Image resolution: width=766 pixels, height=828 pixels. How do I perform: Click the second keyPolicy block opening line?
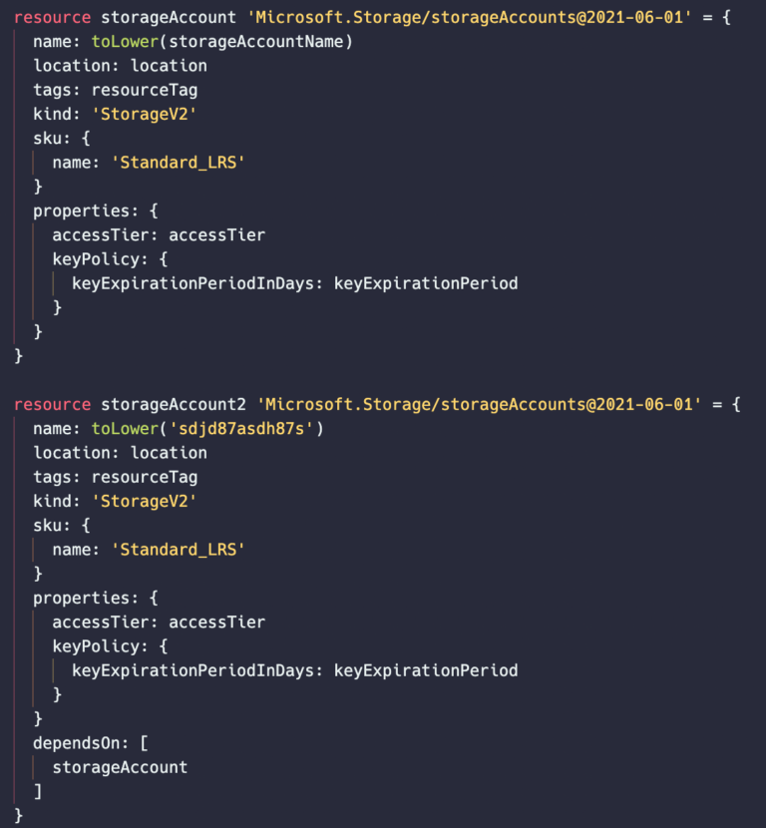click(x=110, y=646)
